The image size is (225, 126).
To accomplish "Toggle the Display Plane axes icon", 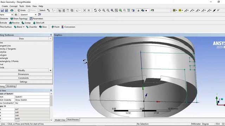I will [139, 10].
